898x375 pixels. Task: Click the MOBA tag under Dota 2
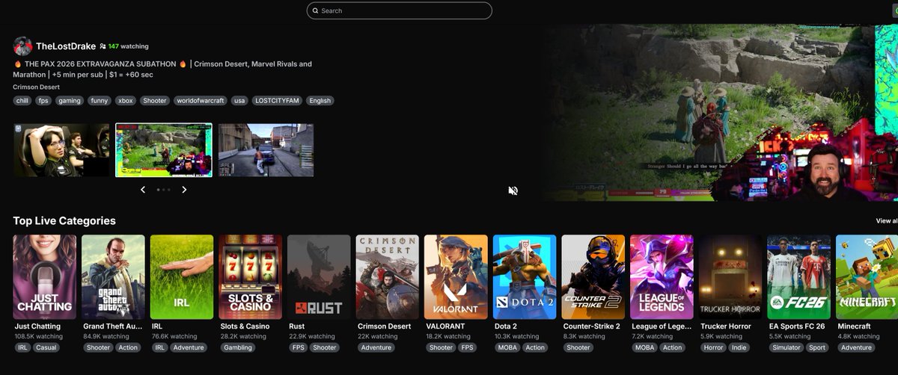tap(507, 347)
